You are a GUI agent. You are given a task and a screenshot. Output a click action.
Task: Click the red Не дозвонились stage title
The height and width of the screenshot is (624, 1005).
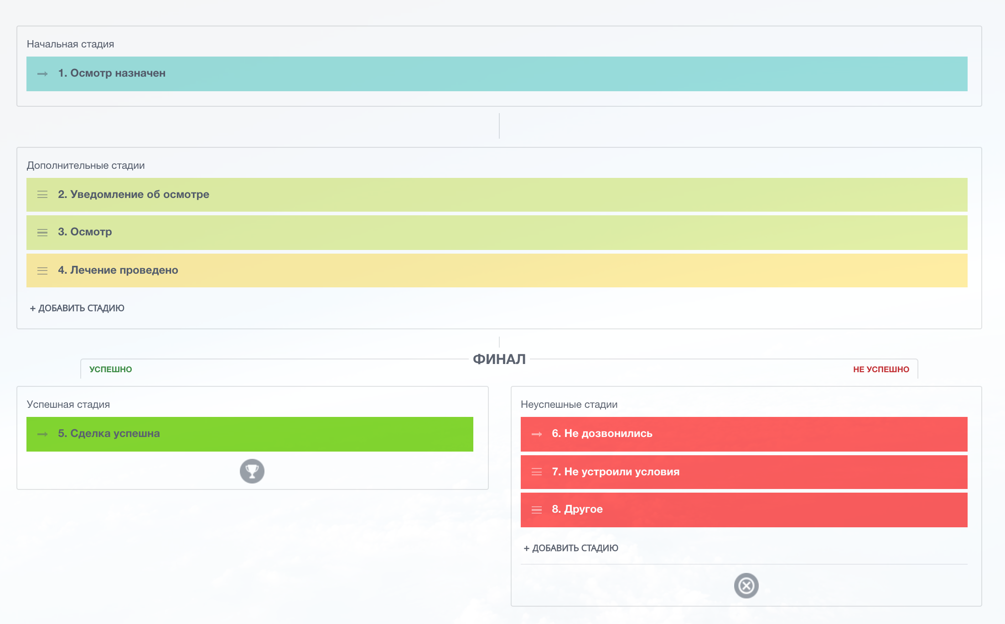(602, 434)
